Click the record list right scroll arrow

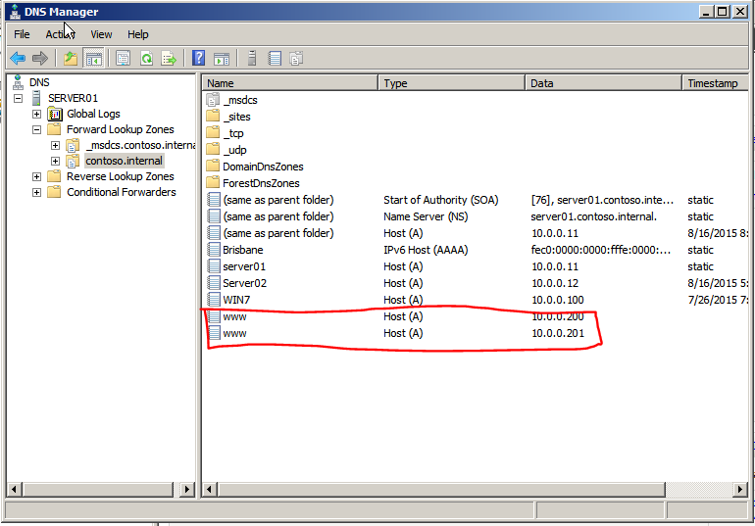pos(739,490)
